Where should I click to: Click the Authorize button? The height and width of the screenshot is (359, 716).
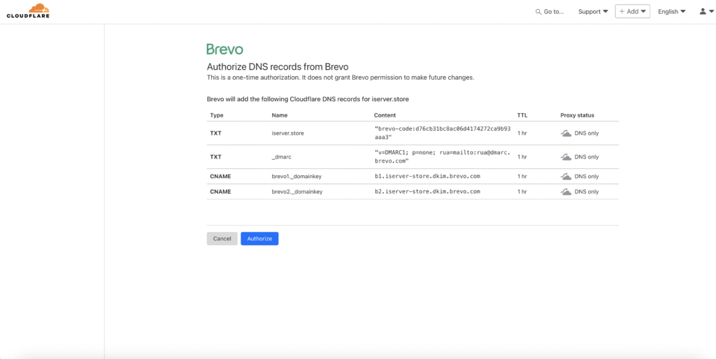click(x=259, y=239)
